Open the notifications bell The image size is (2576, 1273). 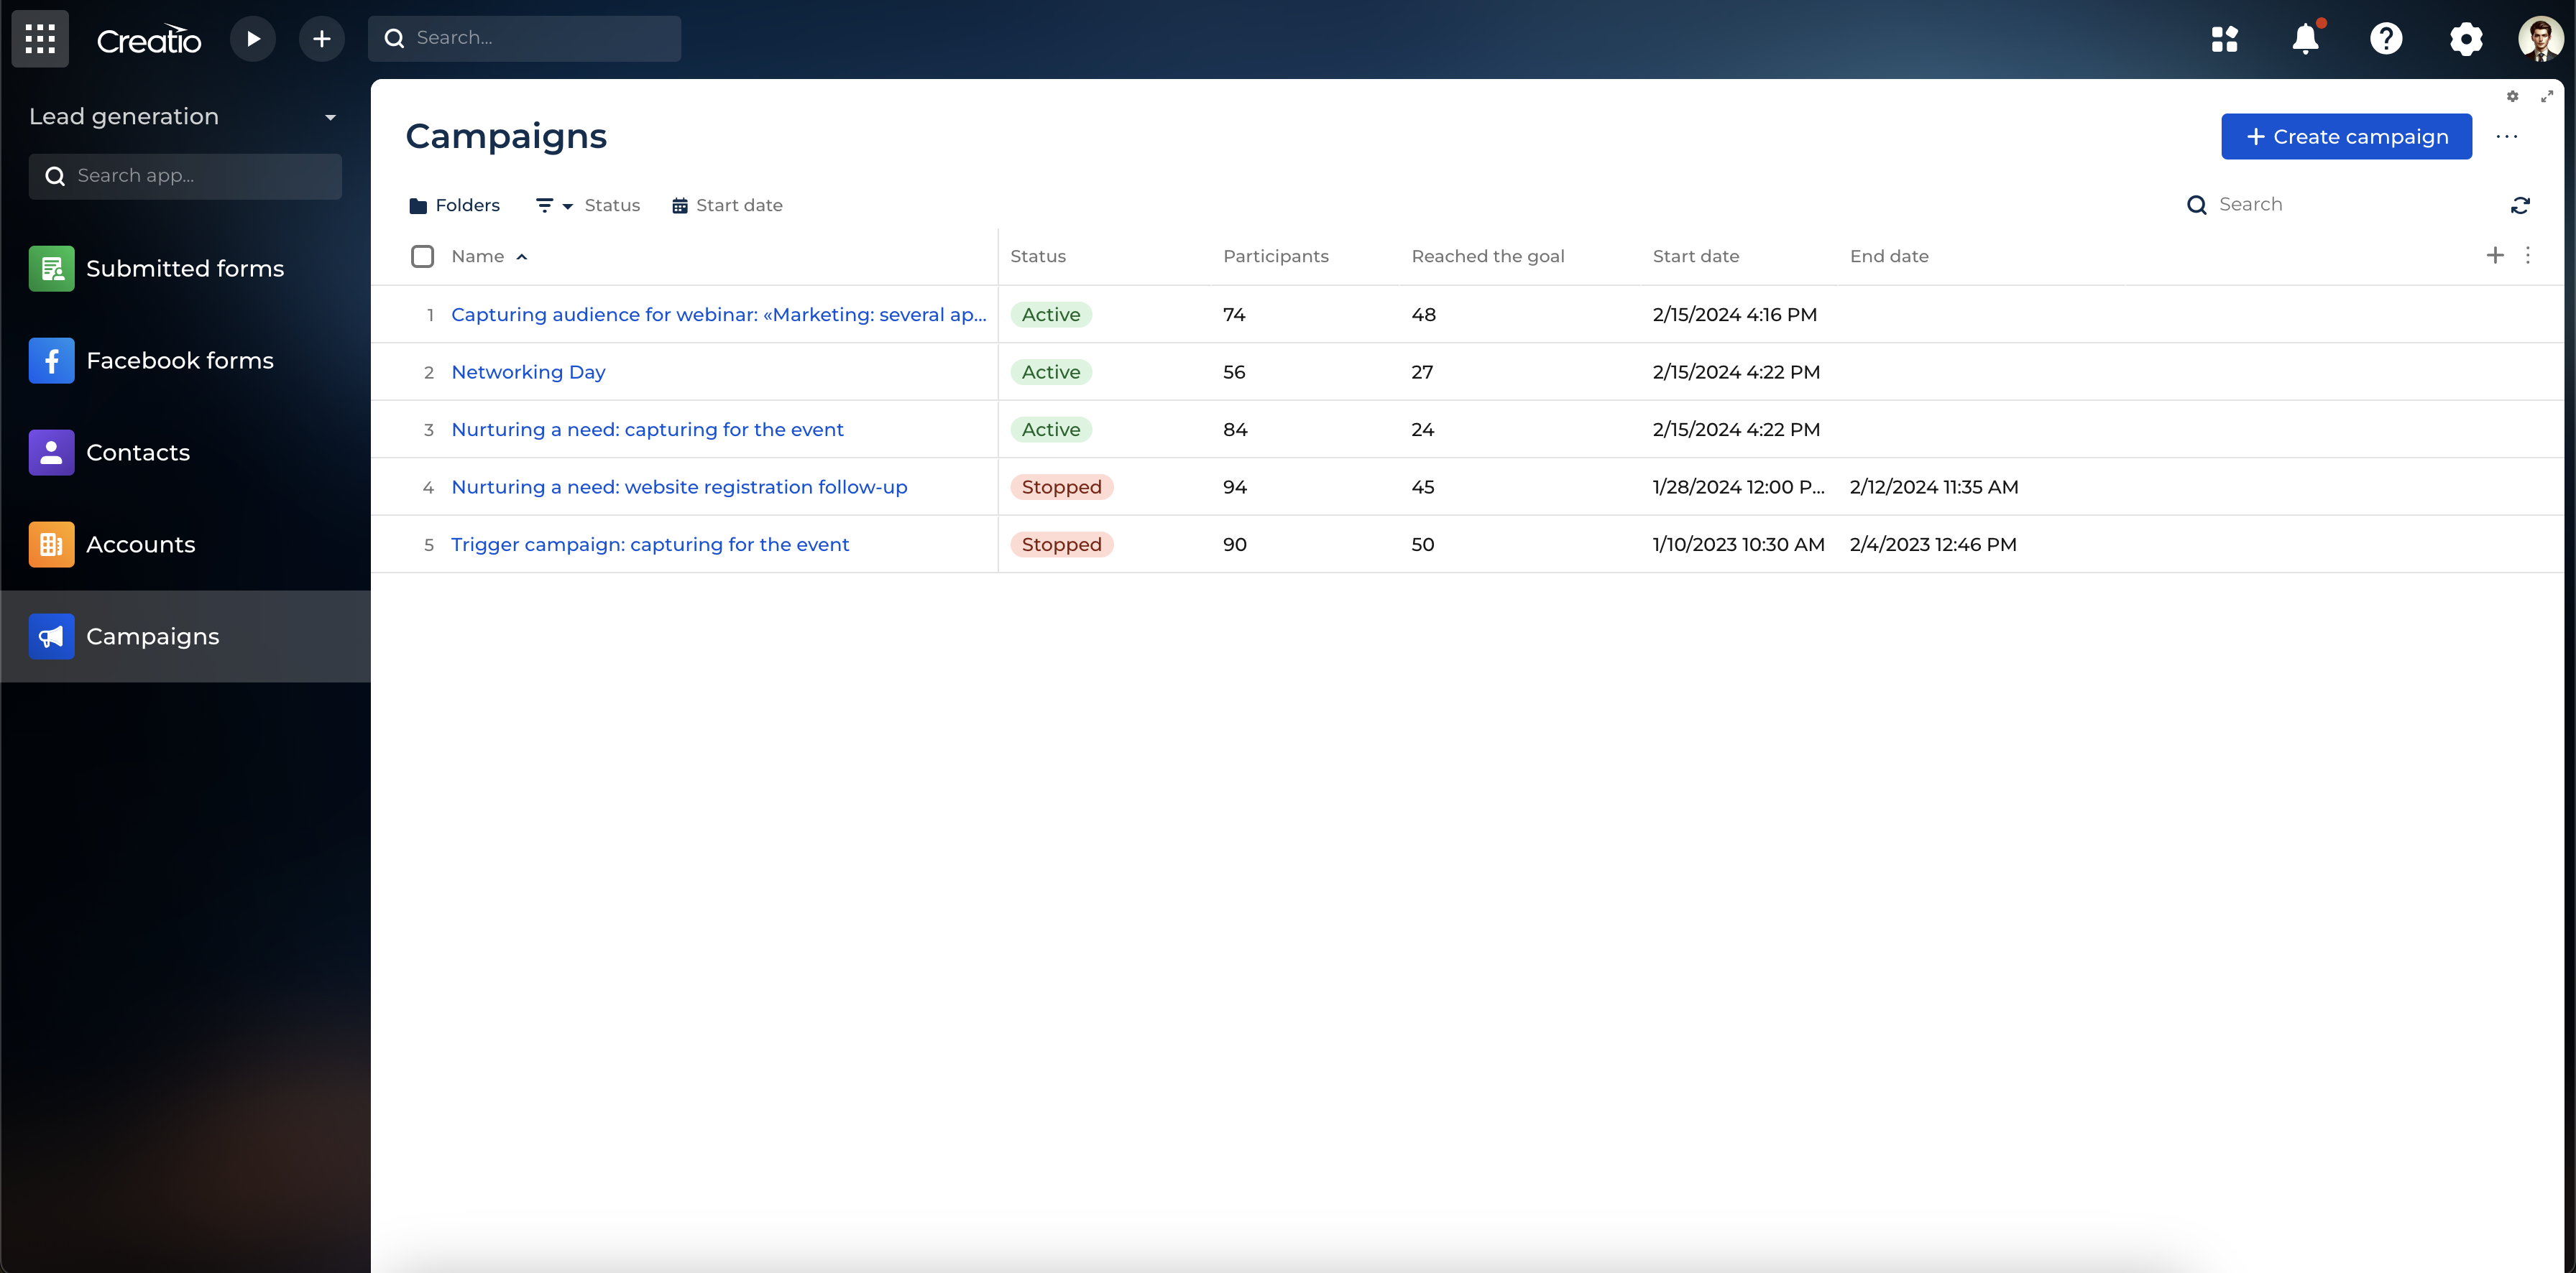coord(2305,39)
